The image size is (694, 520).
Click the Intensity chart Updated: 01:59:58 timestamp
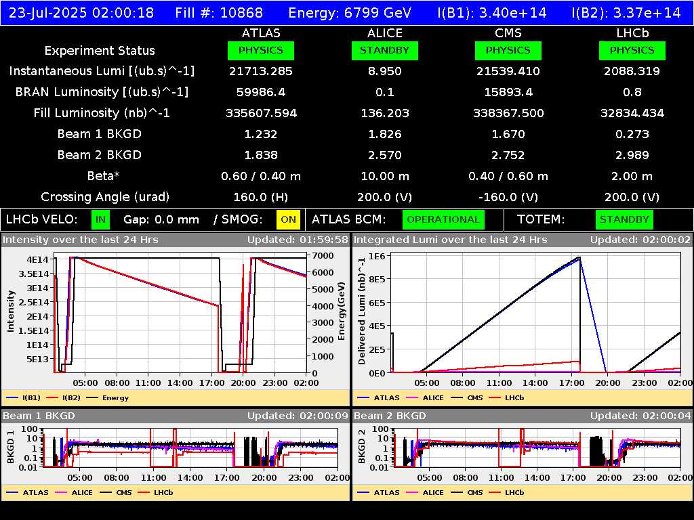(x=298, y=240)
